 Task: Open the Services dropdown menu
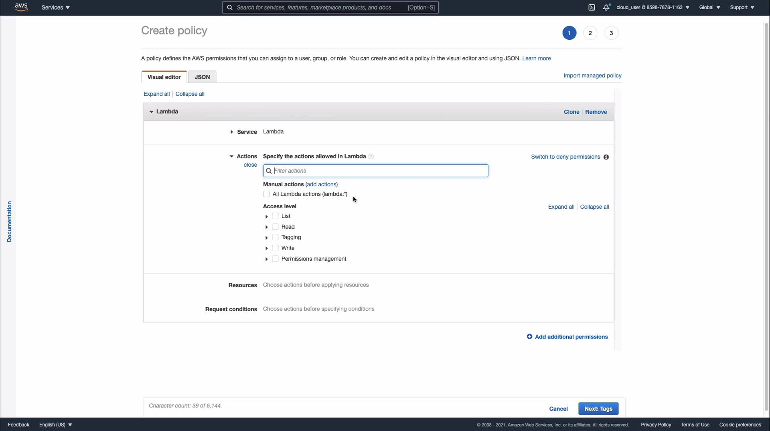click(x=56, y=7)
